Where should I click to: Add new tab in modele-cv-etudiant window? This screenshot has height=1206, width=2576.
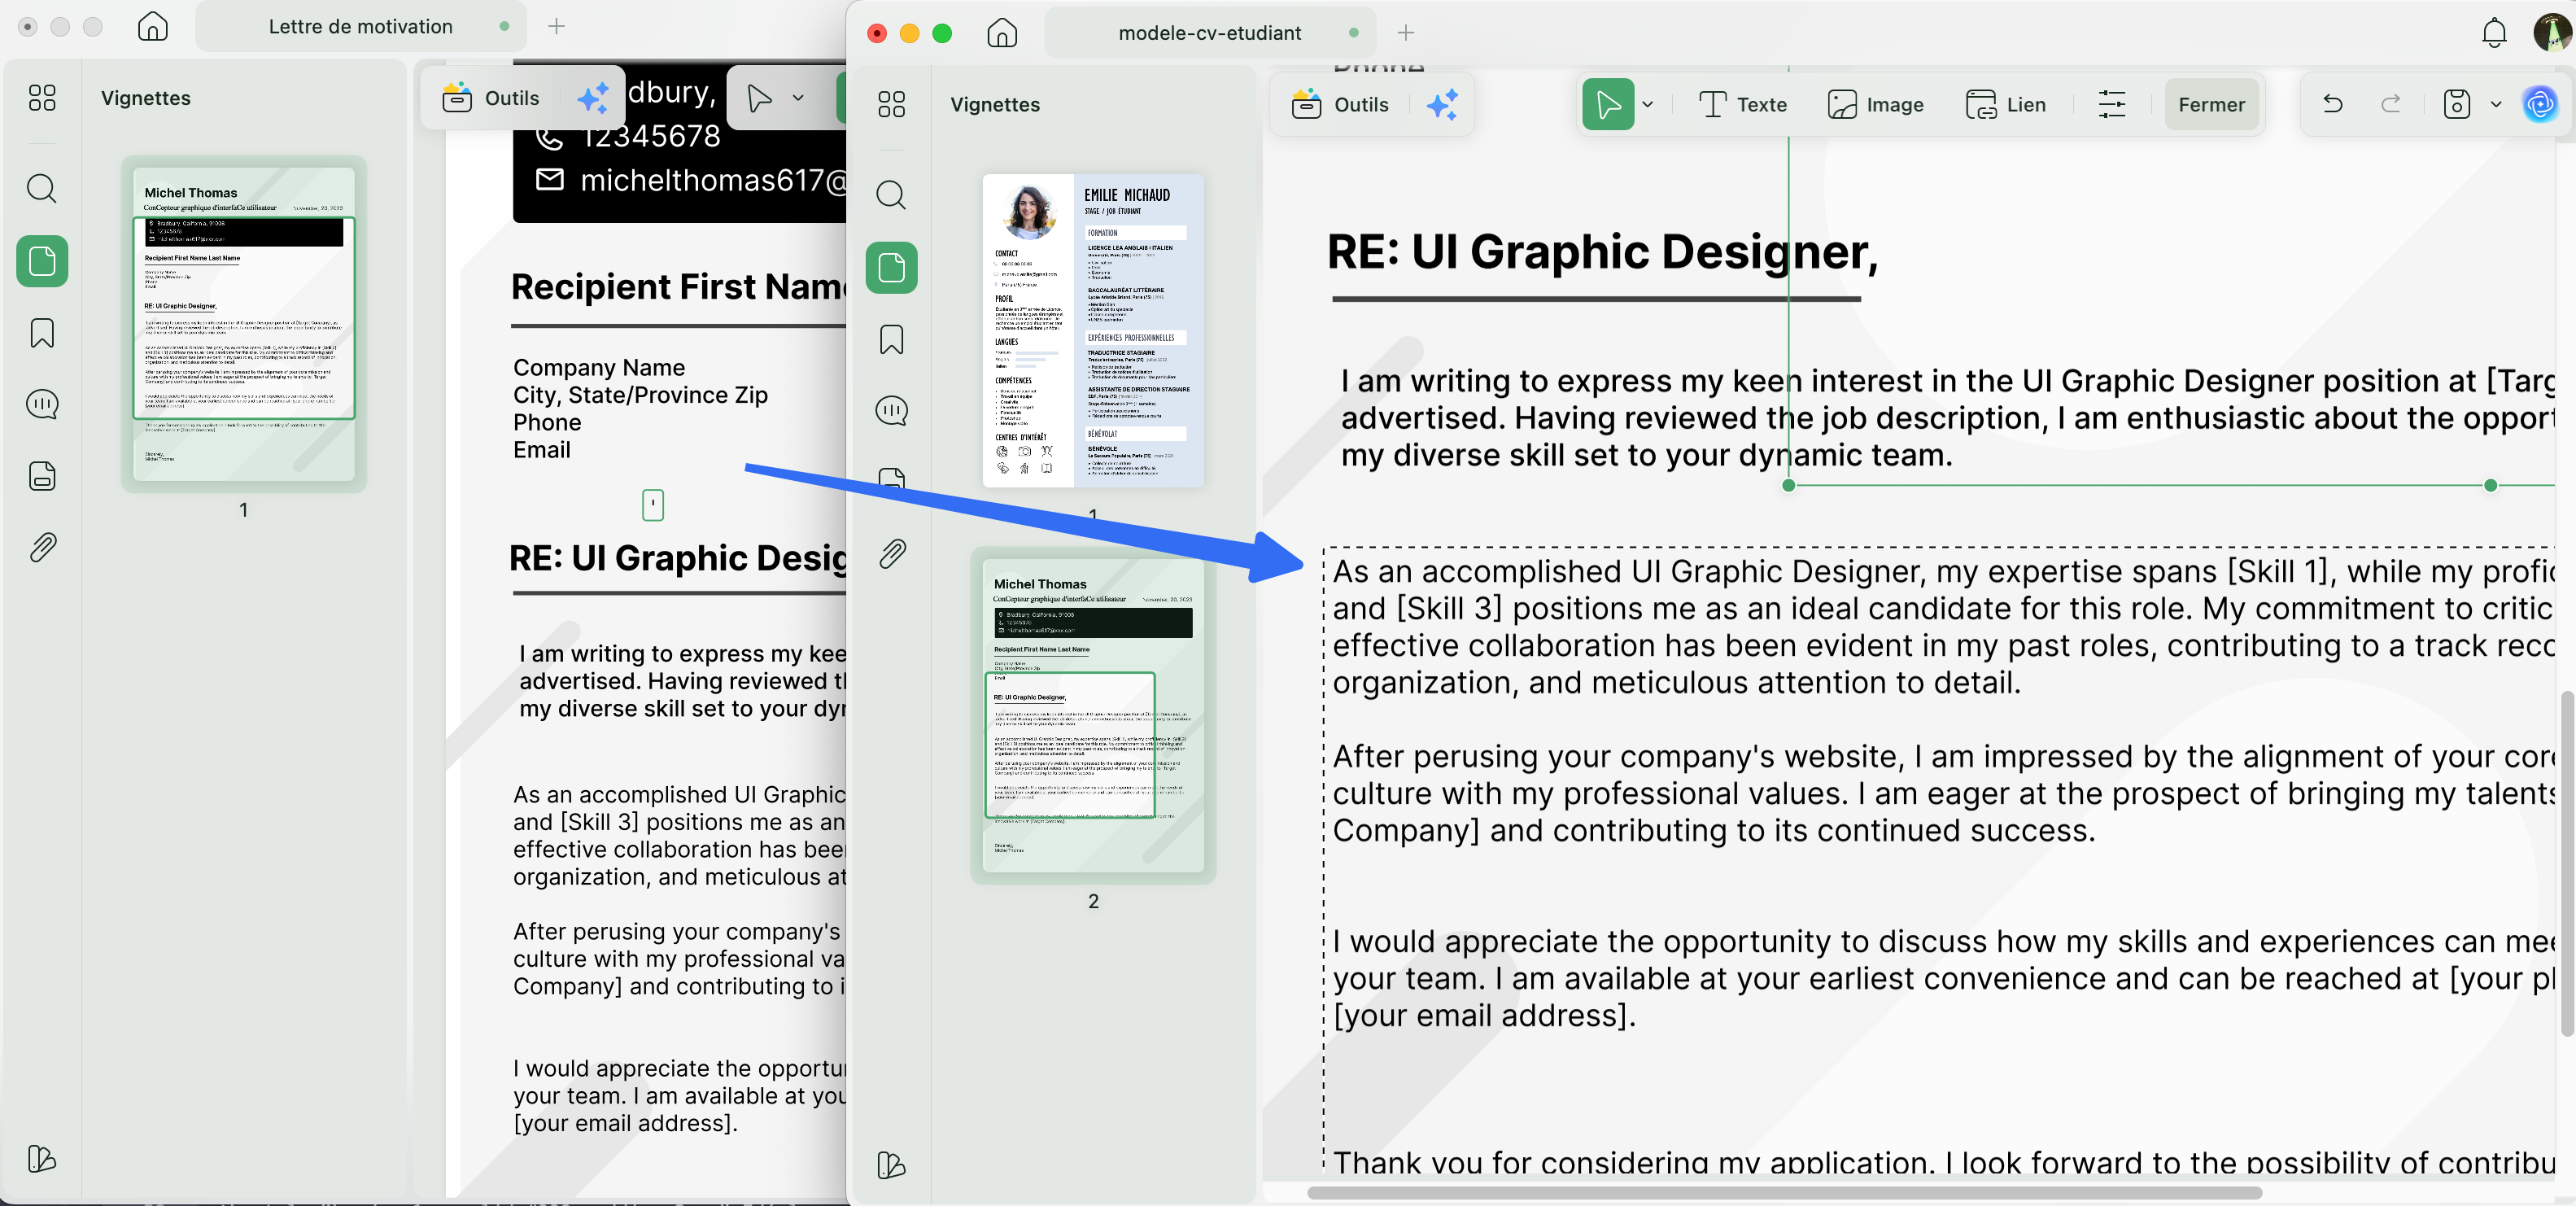tap(1405, 33)
